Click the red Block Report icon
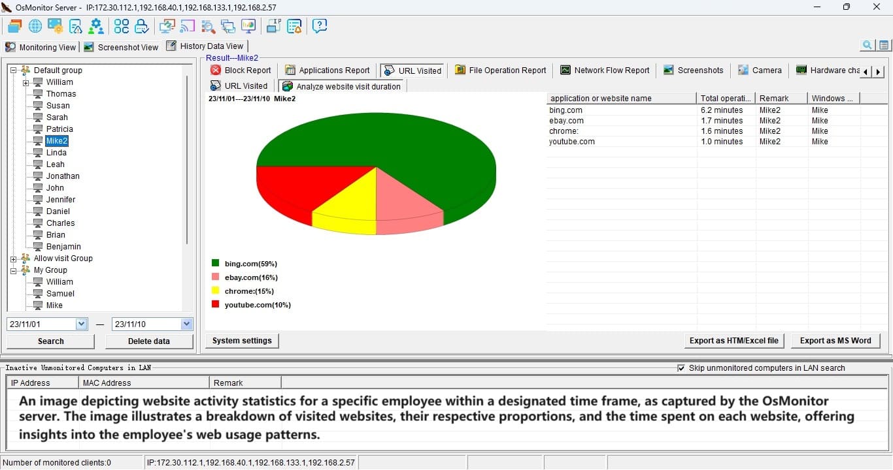 (216, 70)
